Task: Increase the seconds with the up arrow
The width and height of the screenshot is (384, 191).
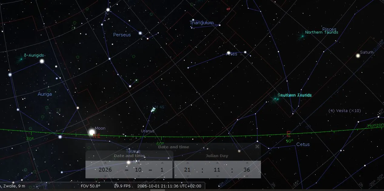Action: click(247, 163)
